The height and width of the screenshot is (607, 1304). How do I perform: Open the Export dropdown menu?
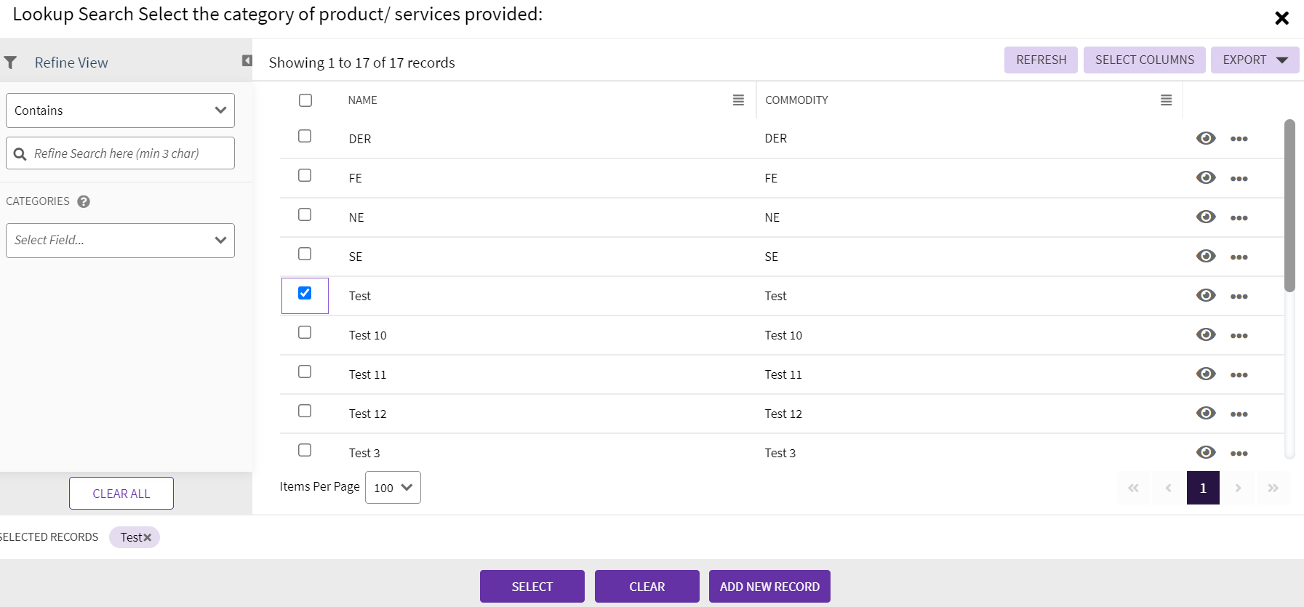tap(1255, 60)
